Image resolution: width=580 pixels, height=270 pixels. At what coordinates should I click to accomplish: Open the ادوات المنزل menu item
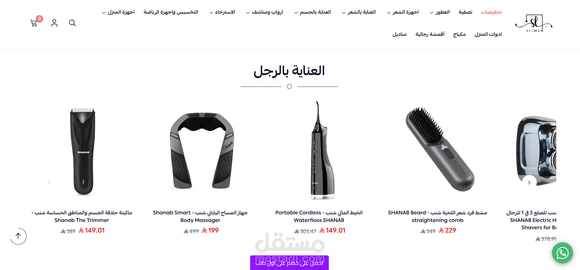(488, 34)
